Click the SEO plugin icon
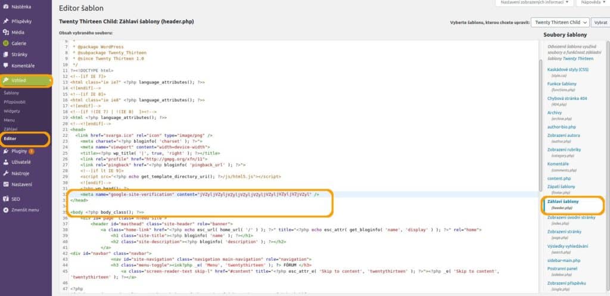Viewport: 610px width, 296px height. [6, 199]
